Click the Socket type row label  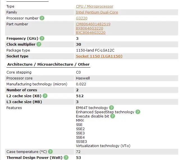(17, 56)
